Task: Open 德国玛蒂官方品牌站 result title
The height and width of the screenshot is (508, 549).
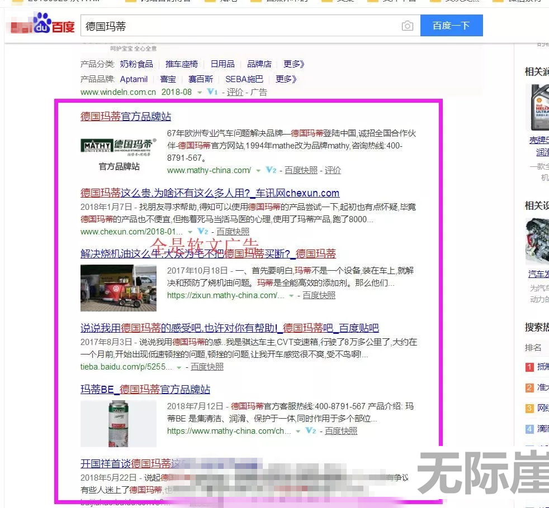Action: (x=126, y=117)
